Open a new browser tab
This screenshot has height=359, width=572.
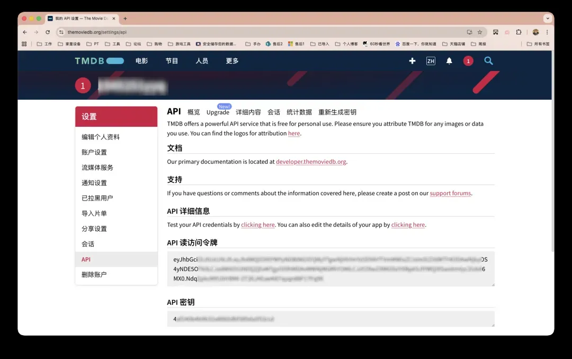click(125, 18)
